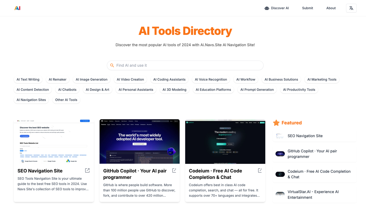Click the GitHub Copilot screenshot thumbnail

[x=139, y=141]
